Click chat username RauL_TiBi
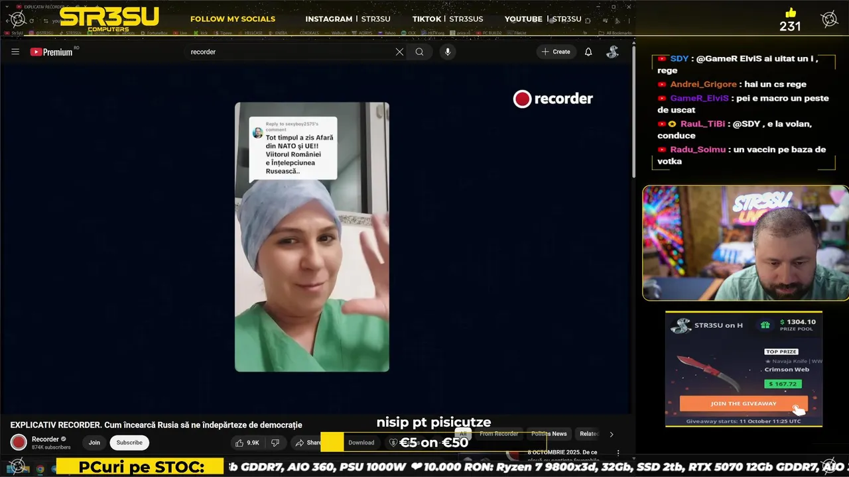 (702, 124)
